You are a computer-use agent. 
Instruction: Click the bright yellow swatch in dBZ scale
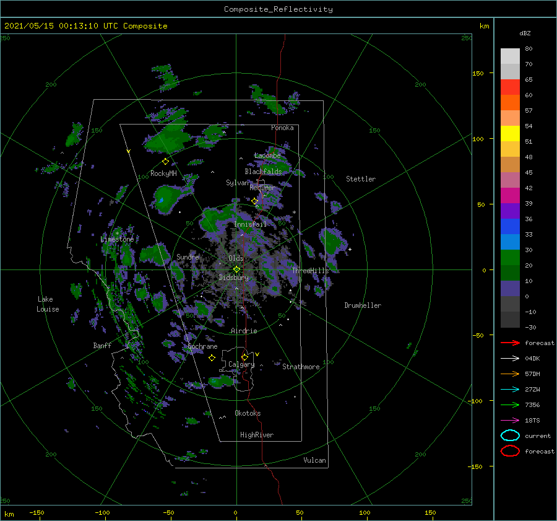510,133
